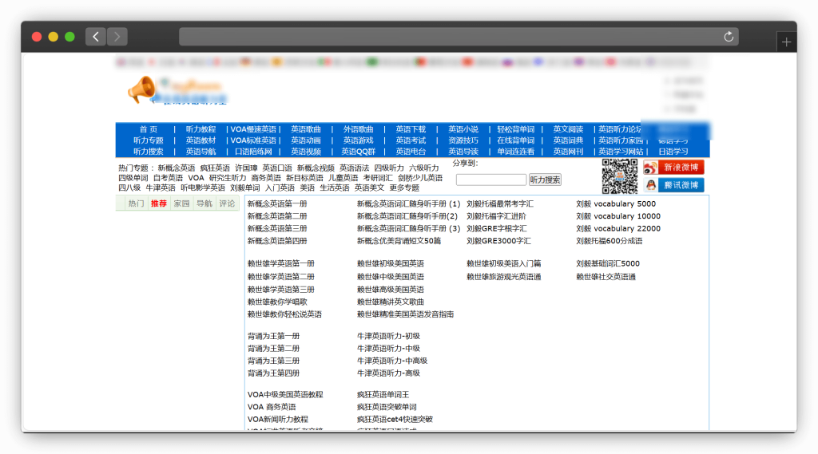Reload the page using the refresh icon
The height and width of the screenshot is (454, 818).
pyautogui.click(x=728, y=37)
